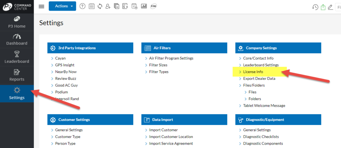Image resolution: width=341 pixels, height=148 pixels.
Task: Open Import Customer Location link
Action: (171, 137)
